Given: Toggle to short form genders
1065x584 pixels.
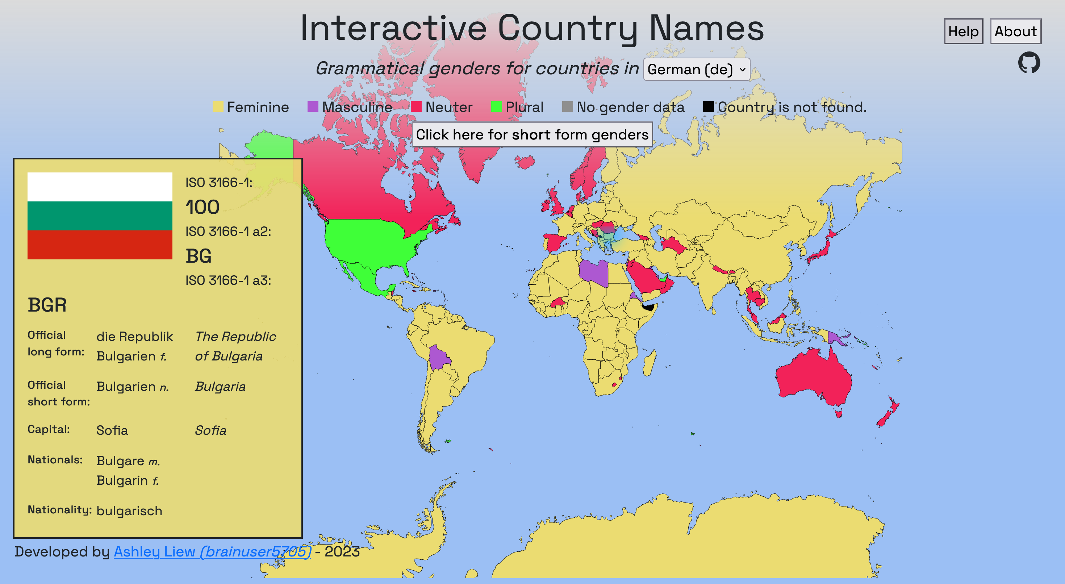Looking at the screenshot, I should [x=532, y=135].
